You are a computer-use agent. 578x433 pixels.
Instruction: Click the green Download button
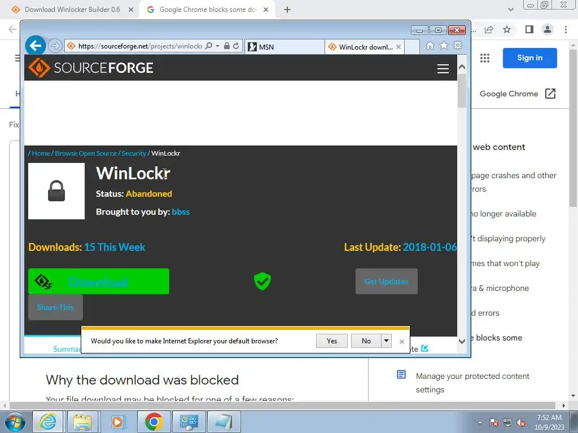point(99,281)
